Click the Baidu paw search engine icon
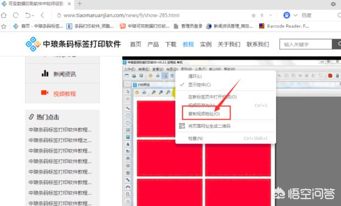This screenshot has width=341, height=206. (x=287, y=15)
